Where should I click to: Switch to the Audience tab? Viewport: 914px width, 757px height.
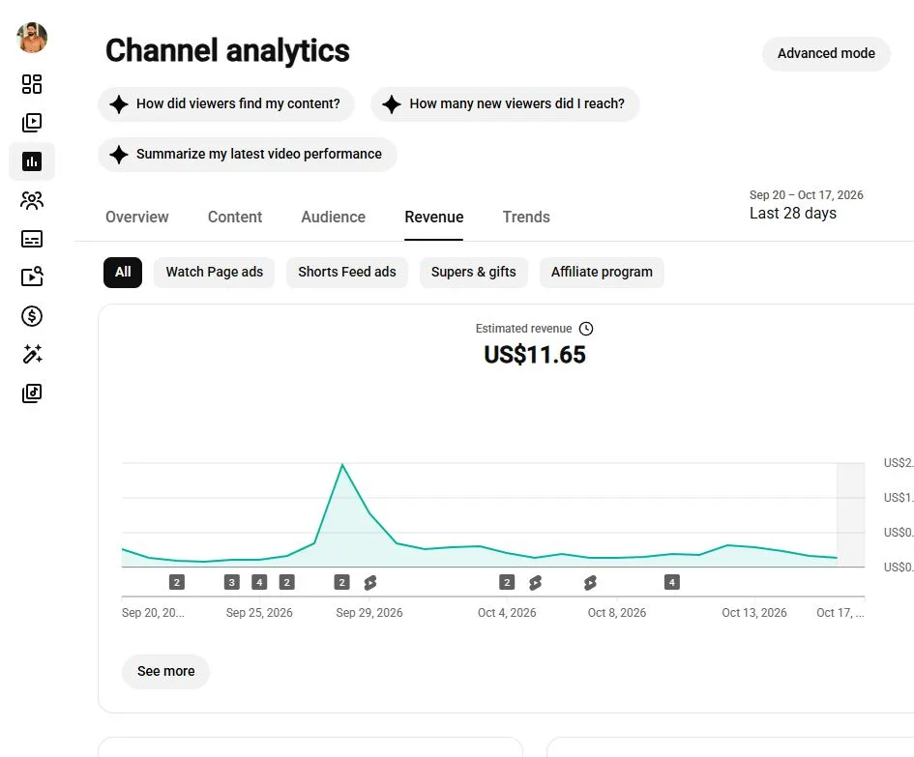(333, 218)
